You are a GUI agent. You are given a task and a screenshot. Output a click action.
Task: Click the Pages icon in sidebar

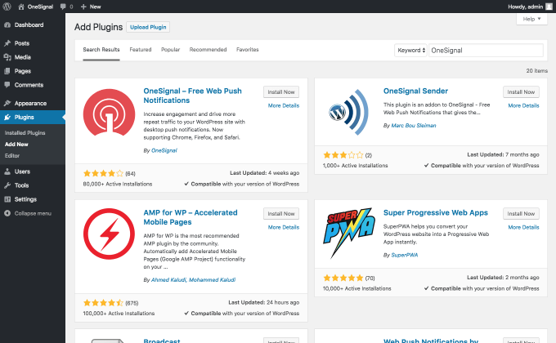7,71
